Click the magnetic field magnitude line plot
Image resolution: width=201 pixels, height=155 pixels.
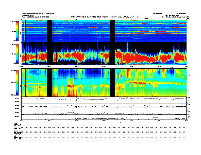click(x=104, y=118)
